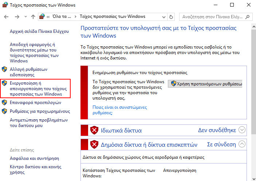Image resolution: width=256 pixels, height=181 pixels.
Task: Click 'Δημόσια δίκτυα ή δίκτυα επισκεπτών' heading
Action: 149,145
